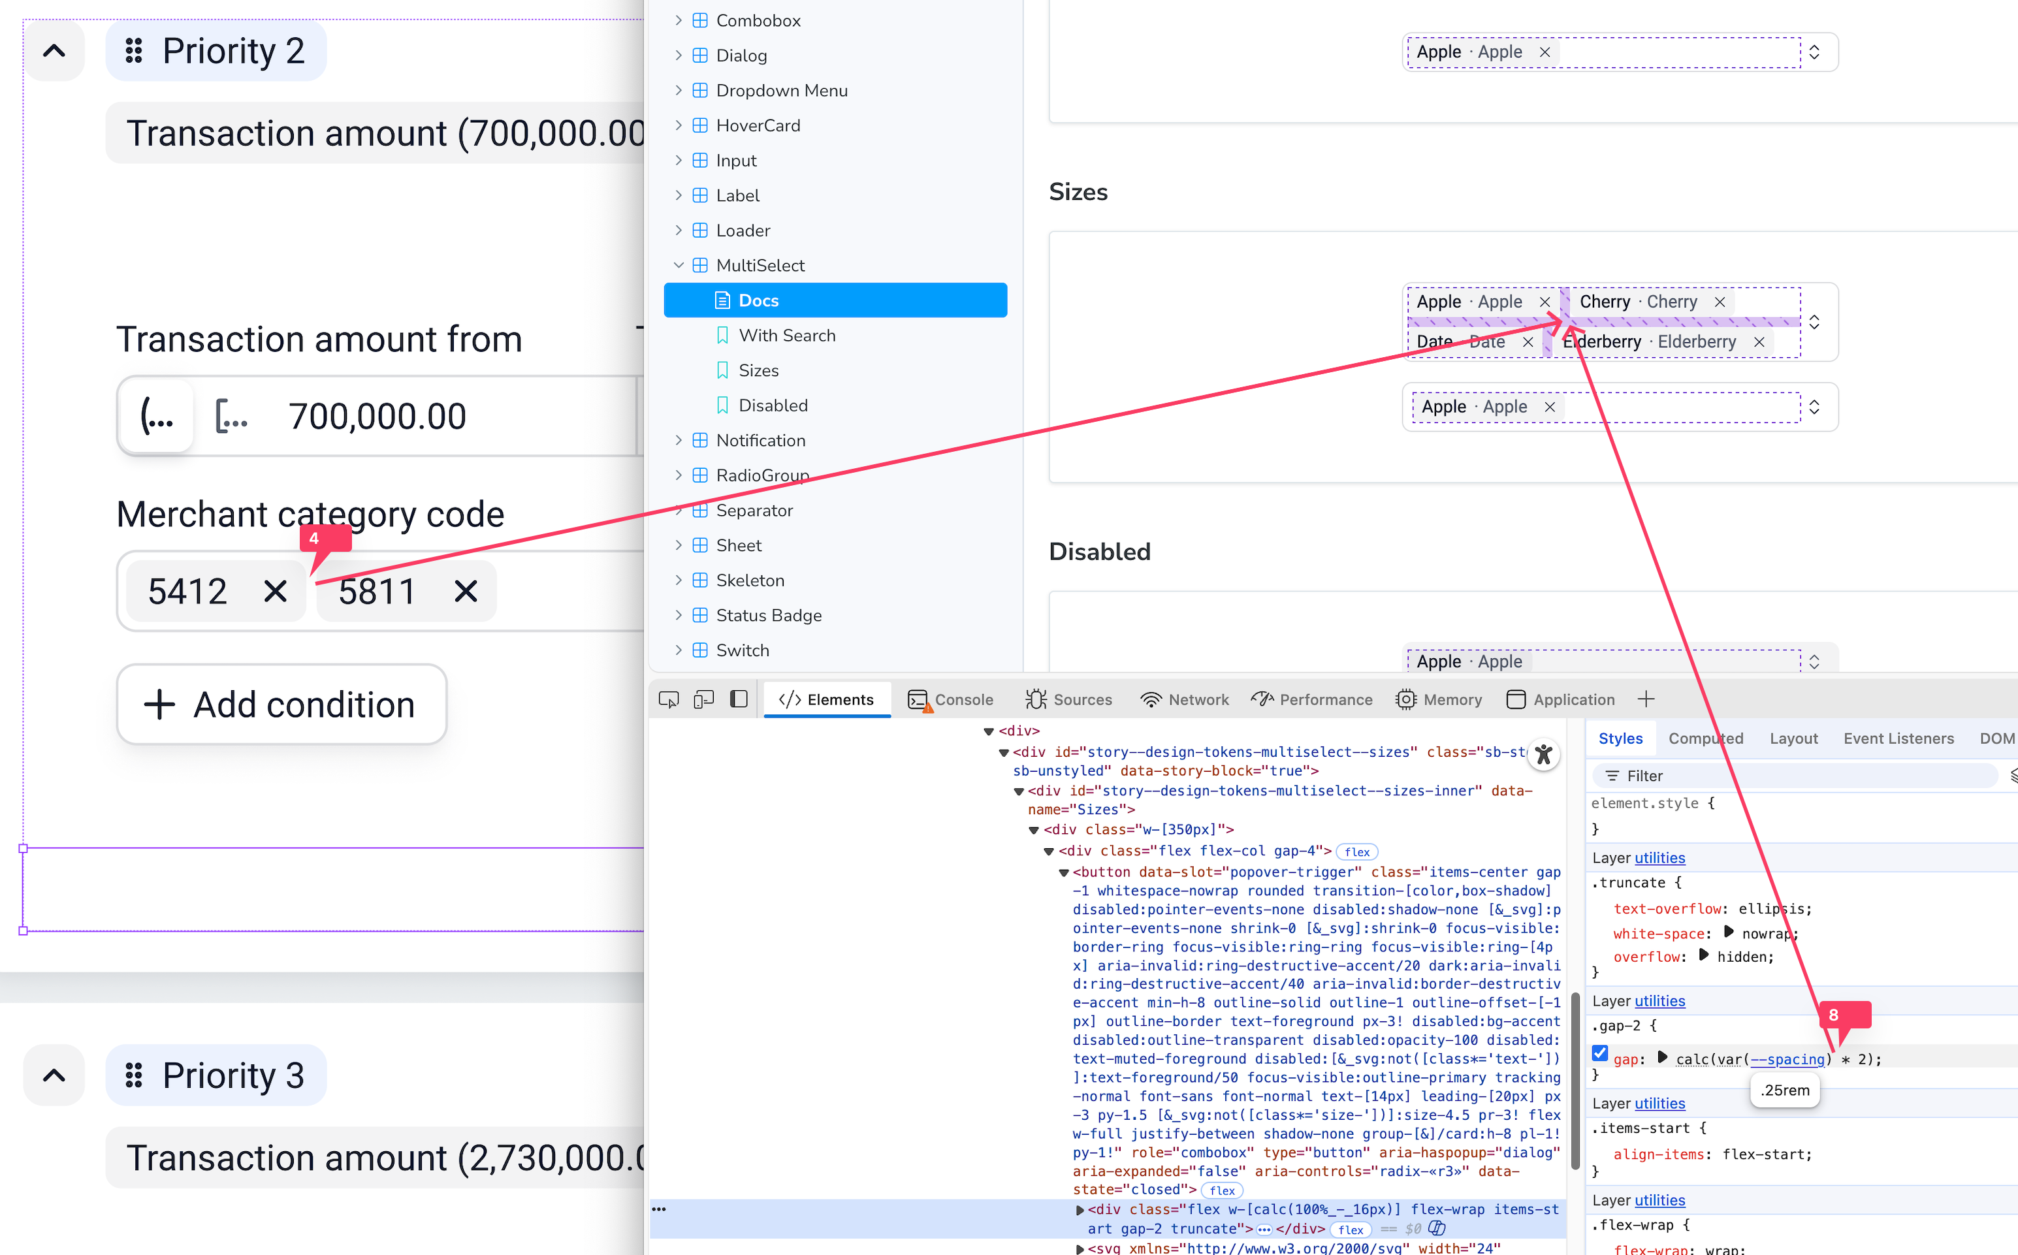Click the Add condition button
Screen dimensions: 2018x1255
(x=281, y=705)
